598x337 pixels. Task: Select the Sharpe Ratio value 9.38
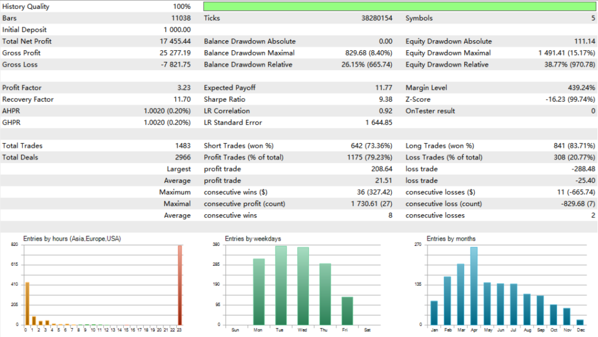coord(385,99)
